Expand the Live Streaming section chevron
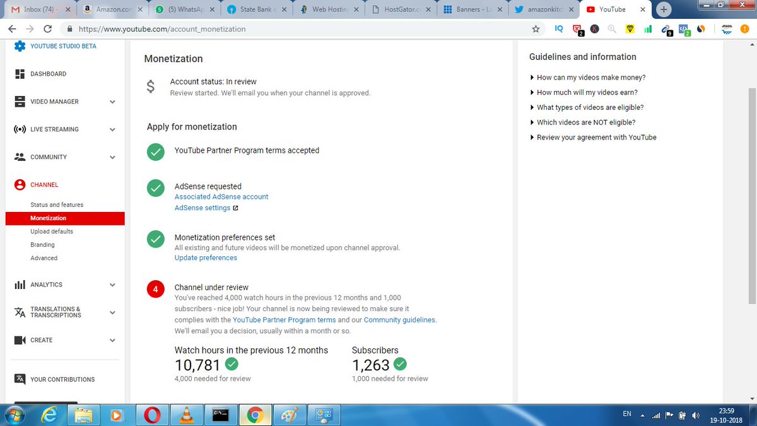 click(x=112, y=130)
